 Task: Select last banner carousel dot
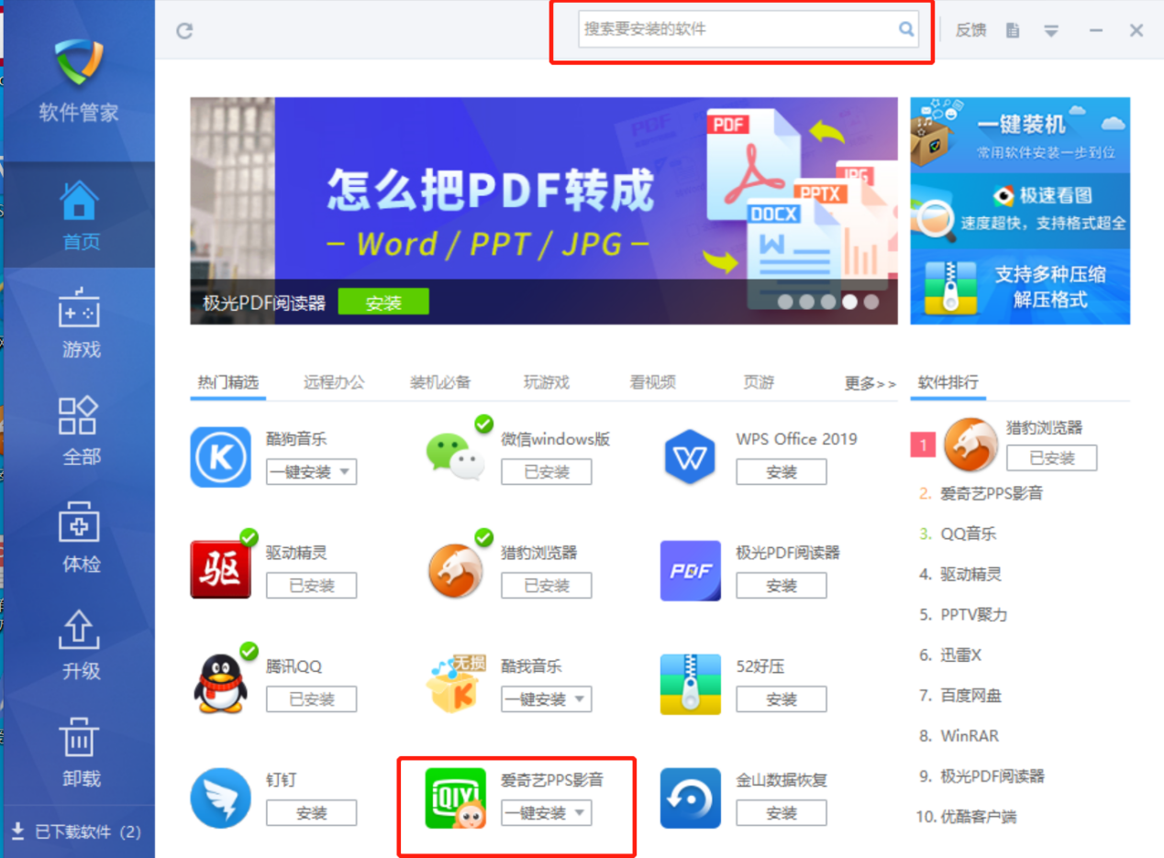pyautogui.click(x=871, y=302)
